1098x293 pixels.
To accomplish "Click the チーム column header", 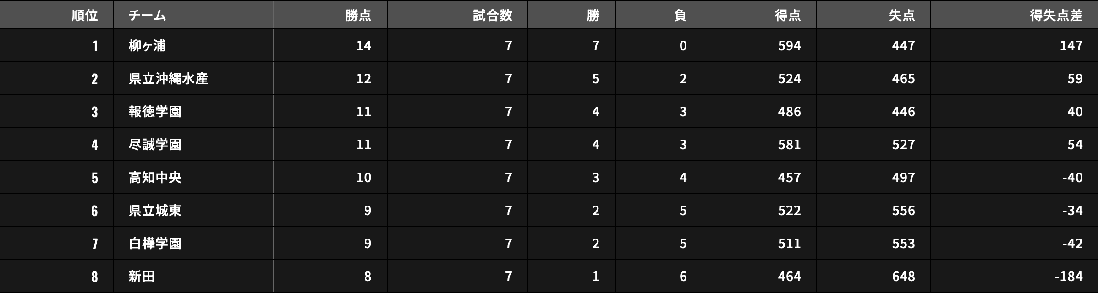I will [147, 16].
